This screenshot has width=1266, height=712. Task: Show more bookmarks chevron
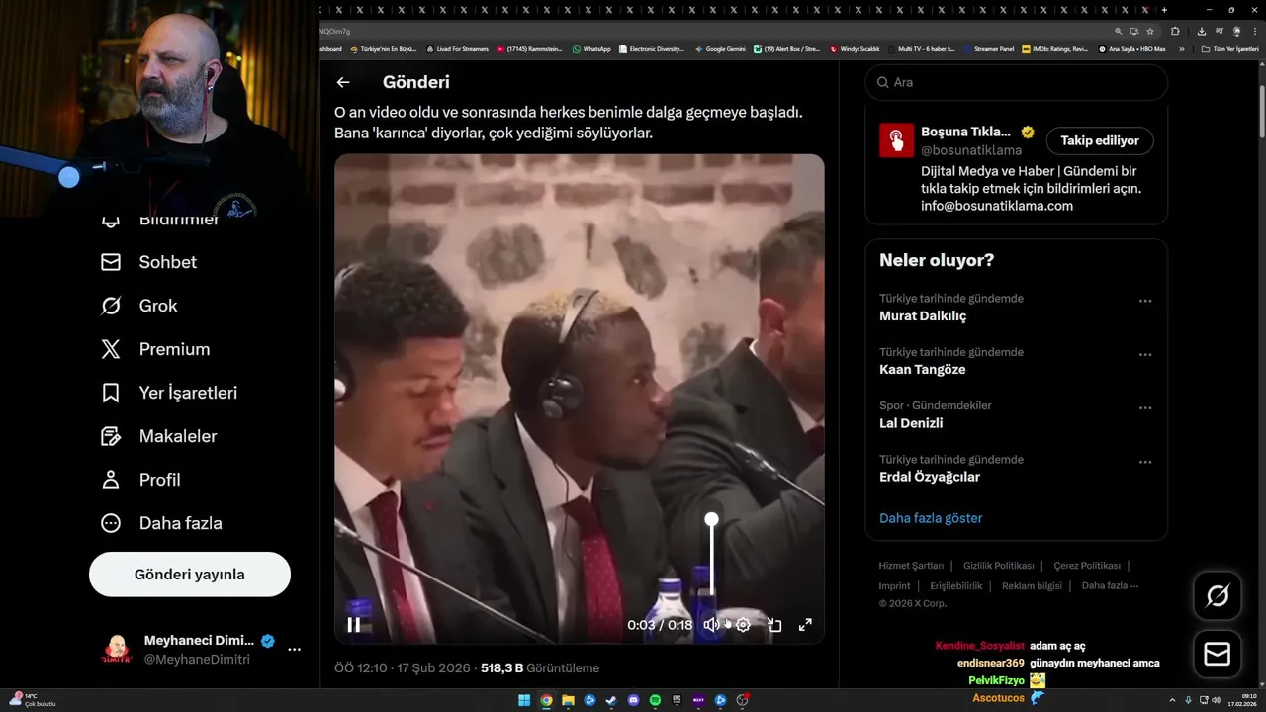tap(1180, 48)
